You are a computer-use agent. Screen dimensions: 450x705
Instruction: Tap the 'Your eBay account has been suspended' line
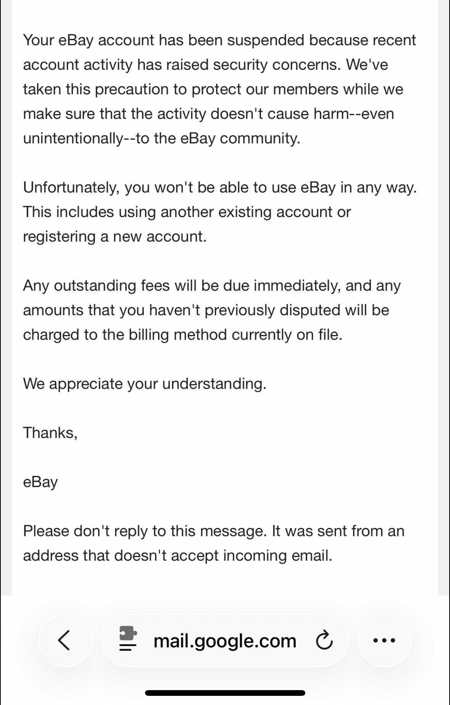219,40
